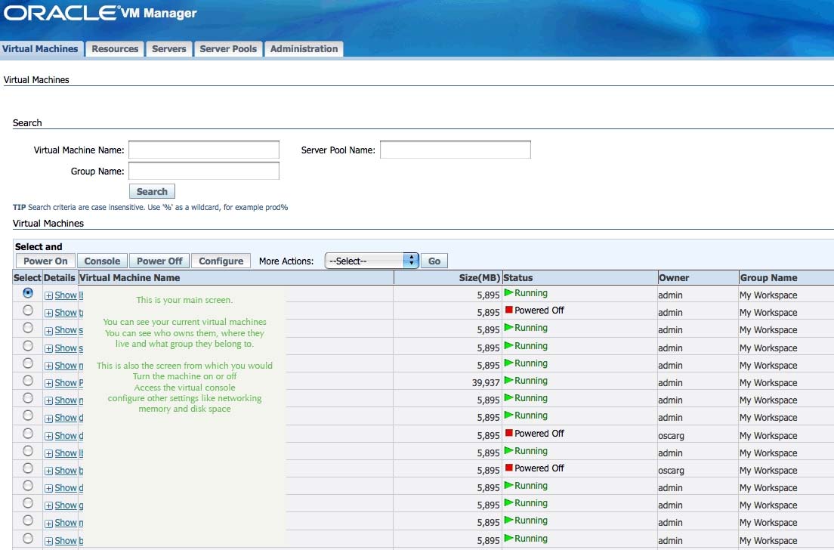Click Go next to More Actions

(x=434, y=261)
